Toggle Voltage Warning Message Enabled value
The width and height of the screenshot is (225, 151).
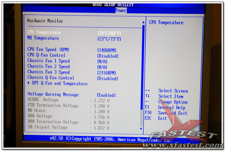[x=106, y=95]
